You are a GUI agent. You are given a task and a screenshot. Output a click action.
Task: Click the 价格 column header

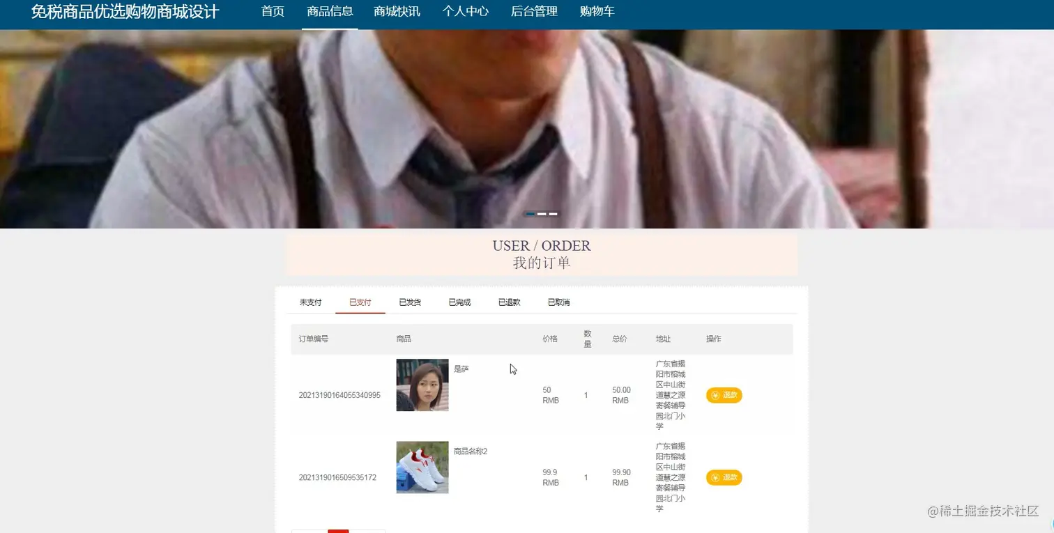tap(550, 339)
